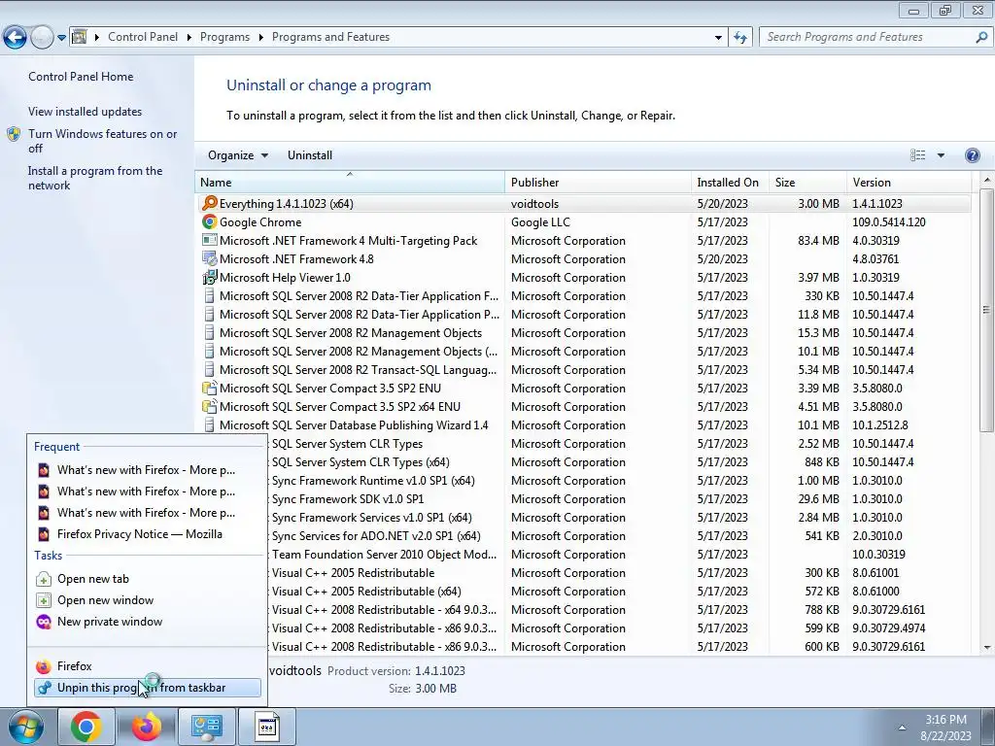The height and width of the screenshot is (746, 995).
Task: Open address bar history dropdown
Action: [718, 37]
